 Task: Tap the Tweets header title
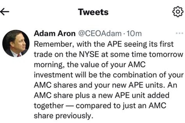pos(93,12)
